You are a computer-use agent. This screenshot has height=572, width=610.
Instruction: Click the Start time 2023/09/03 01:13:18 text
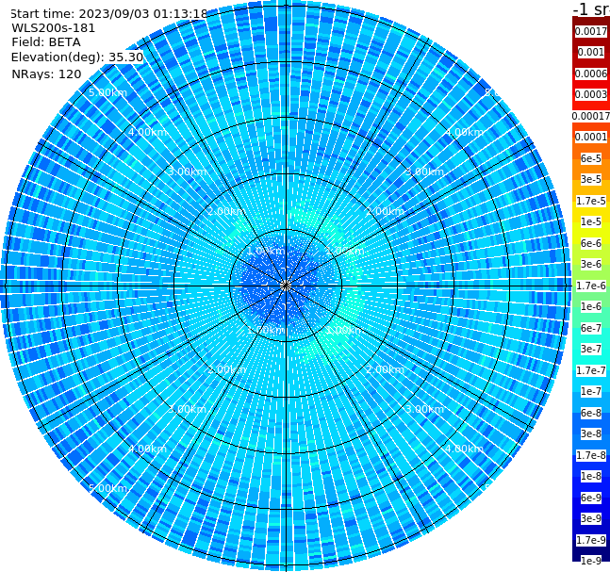tap(108, 14)
